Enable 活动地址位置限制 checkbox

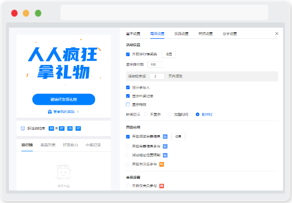[128, 155]
